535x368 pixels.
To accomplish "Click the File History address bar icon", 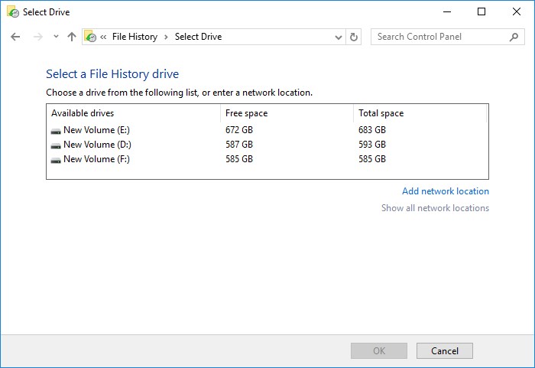I will click(x=90, y=37).
